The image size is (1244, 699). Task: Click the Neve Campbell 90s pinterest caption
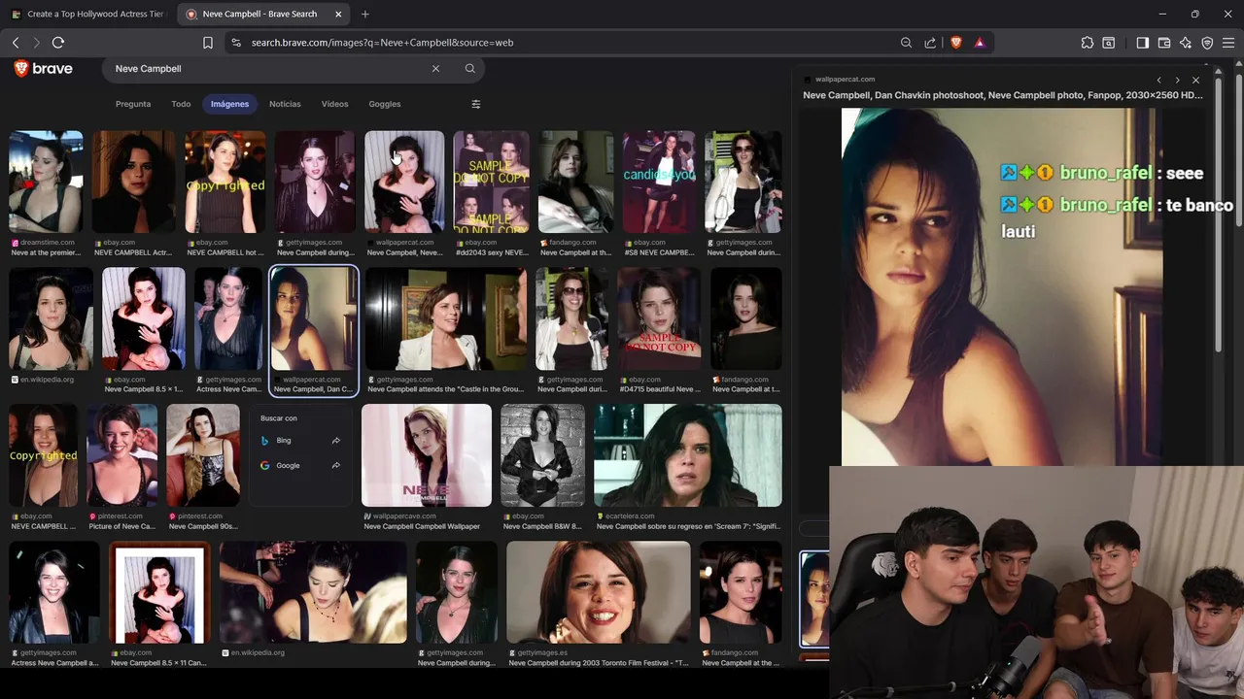pos(202,526)
